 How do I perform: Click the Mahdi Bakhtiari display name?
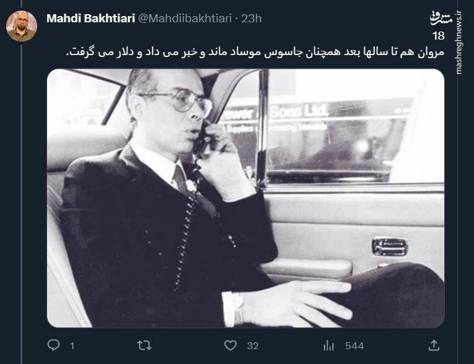pos(90,19)
